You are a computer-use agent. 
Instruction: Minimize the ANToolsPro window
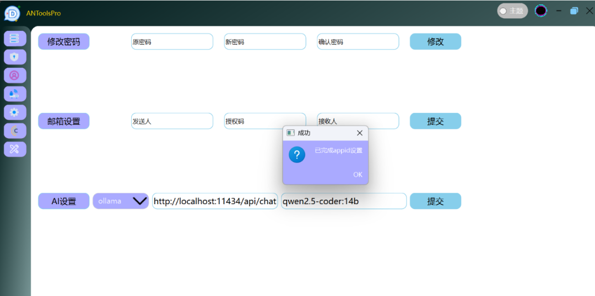click(x=559, y=11)
